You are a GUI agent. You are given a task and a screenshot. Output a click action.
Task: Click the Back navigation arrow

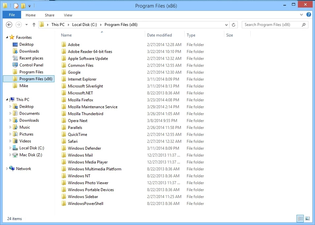tap(9, 25)
